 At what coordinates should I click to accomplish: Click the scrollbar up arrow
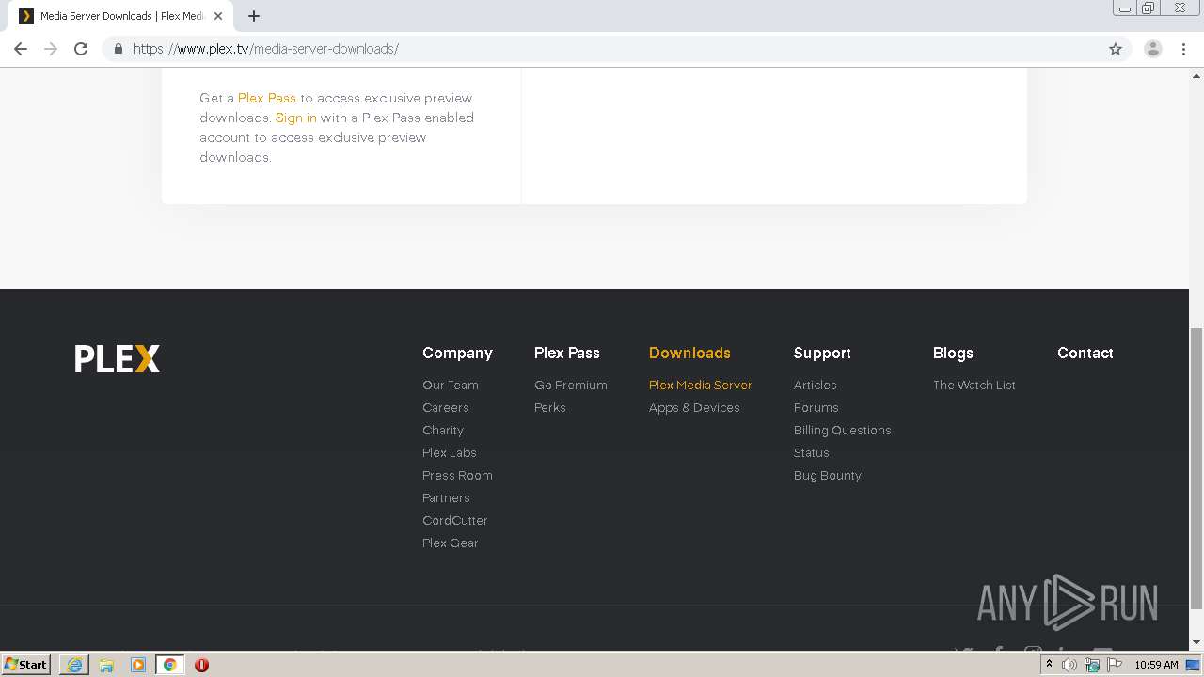coord(1196,74)
